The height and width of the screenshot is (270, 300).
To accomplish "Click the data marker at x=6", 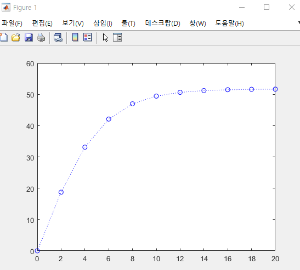I will coord(109,119).
